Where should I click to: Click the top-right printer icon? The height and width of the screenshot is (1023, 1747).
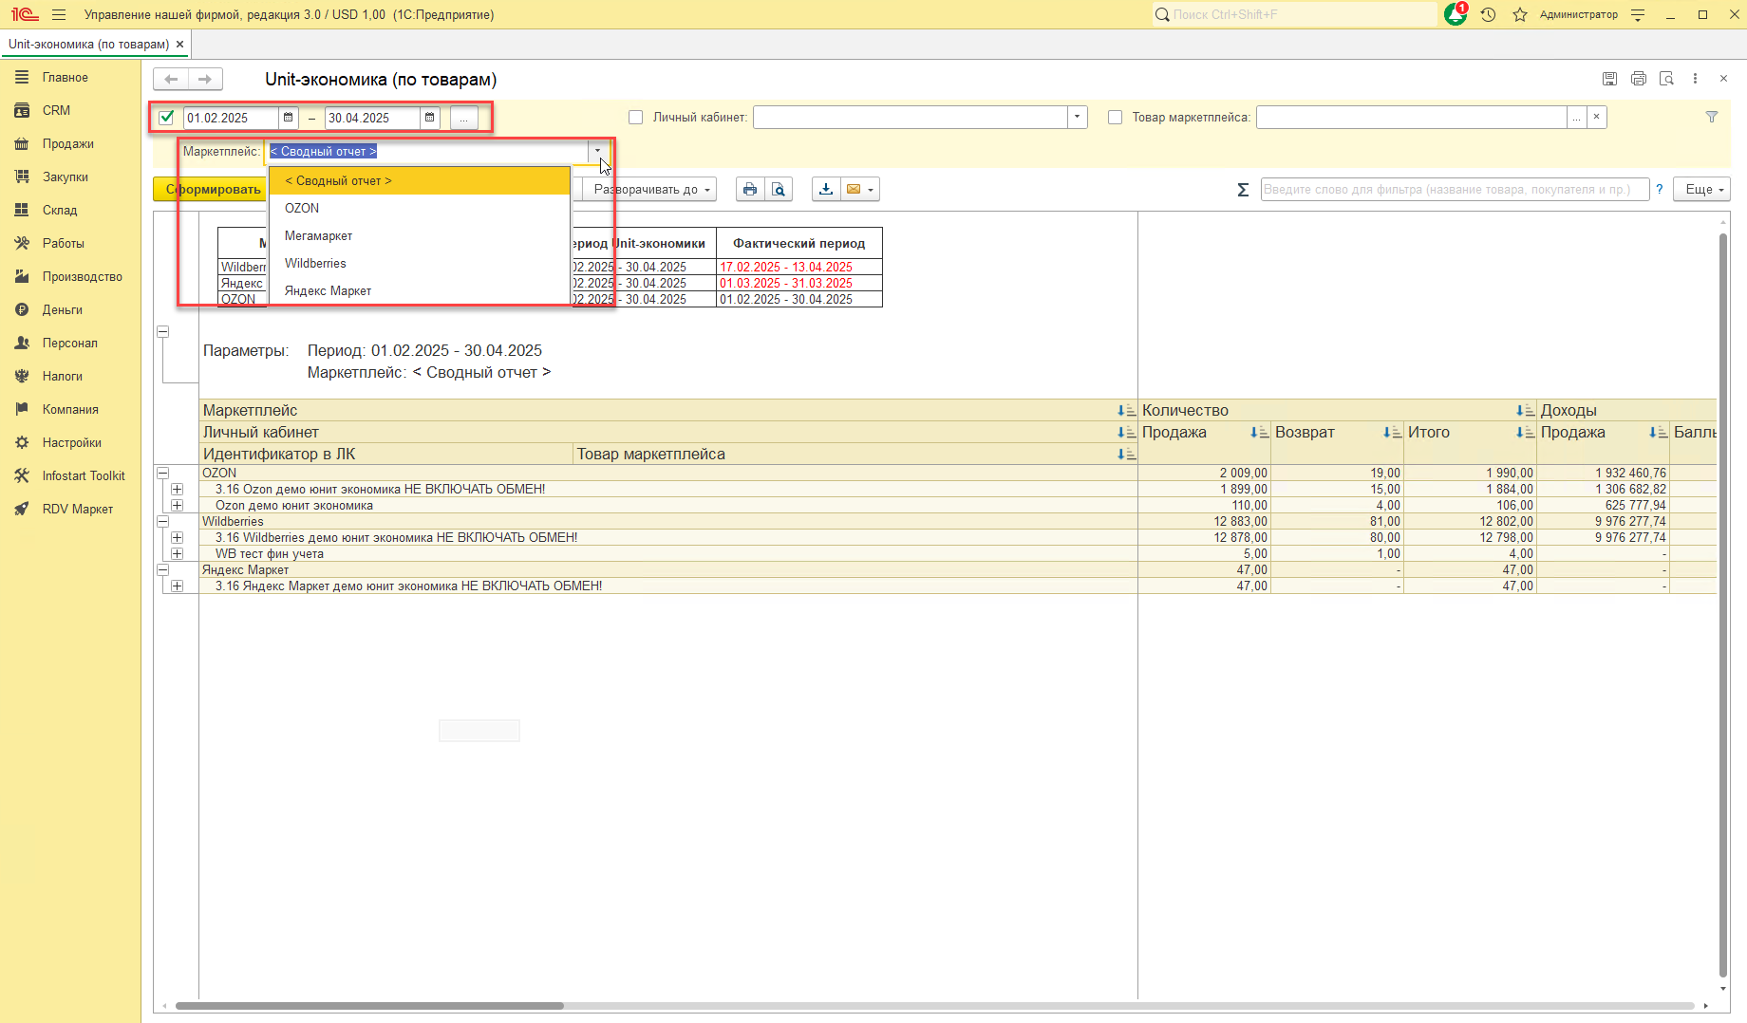point(1638,79)
